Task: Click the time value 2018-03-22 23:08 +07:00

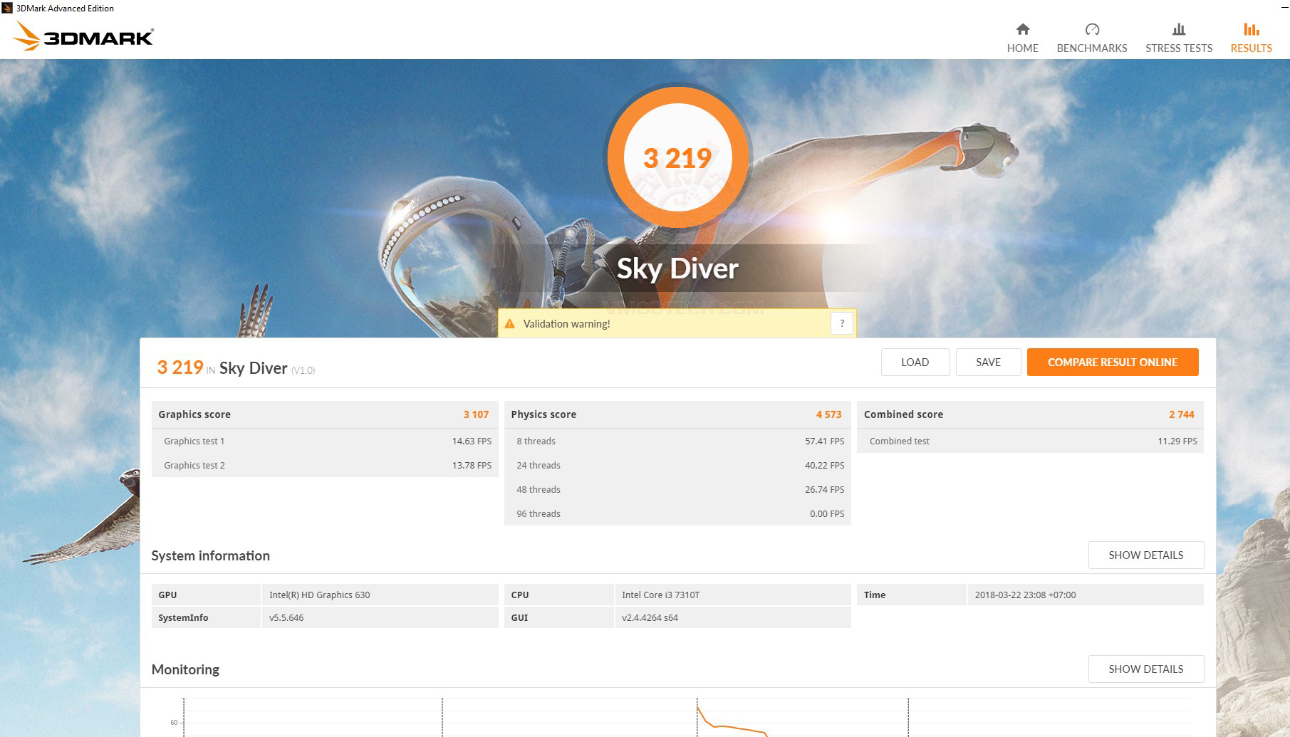Action: pos(1025,595)
